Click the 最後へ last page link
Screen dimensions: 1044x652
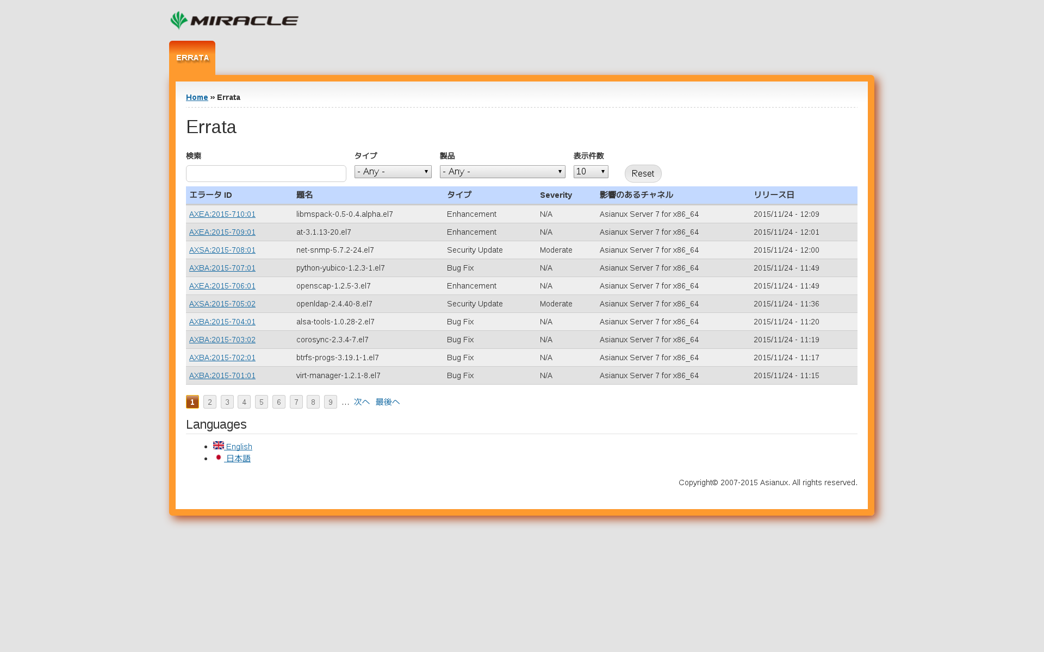click(x=387, y=402)
